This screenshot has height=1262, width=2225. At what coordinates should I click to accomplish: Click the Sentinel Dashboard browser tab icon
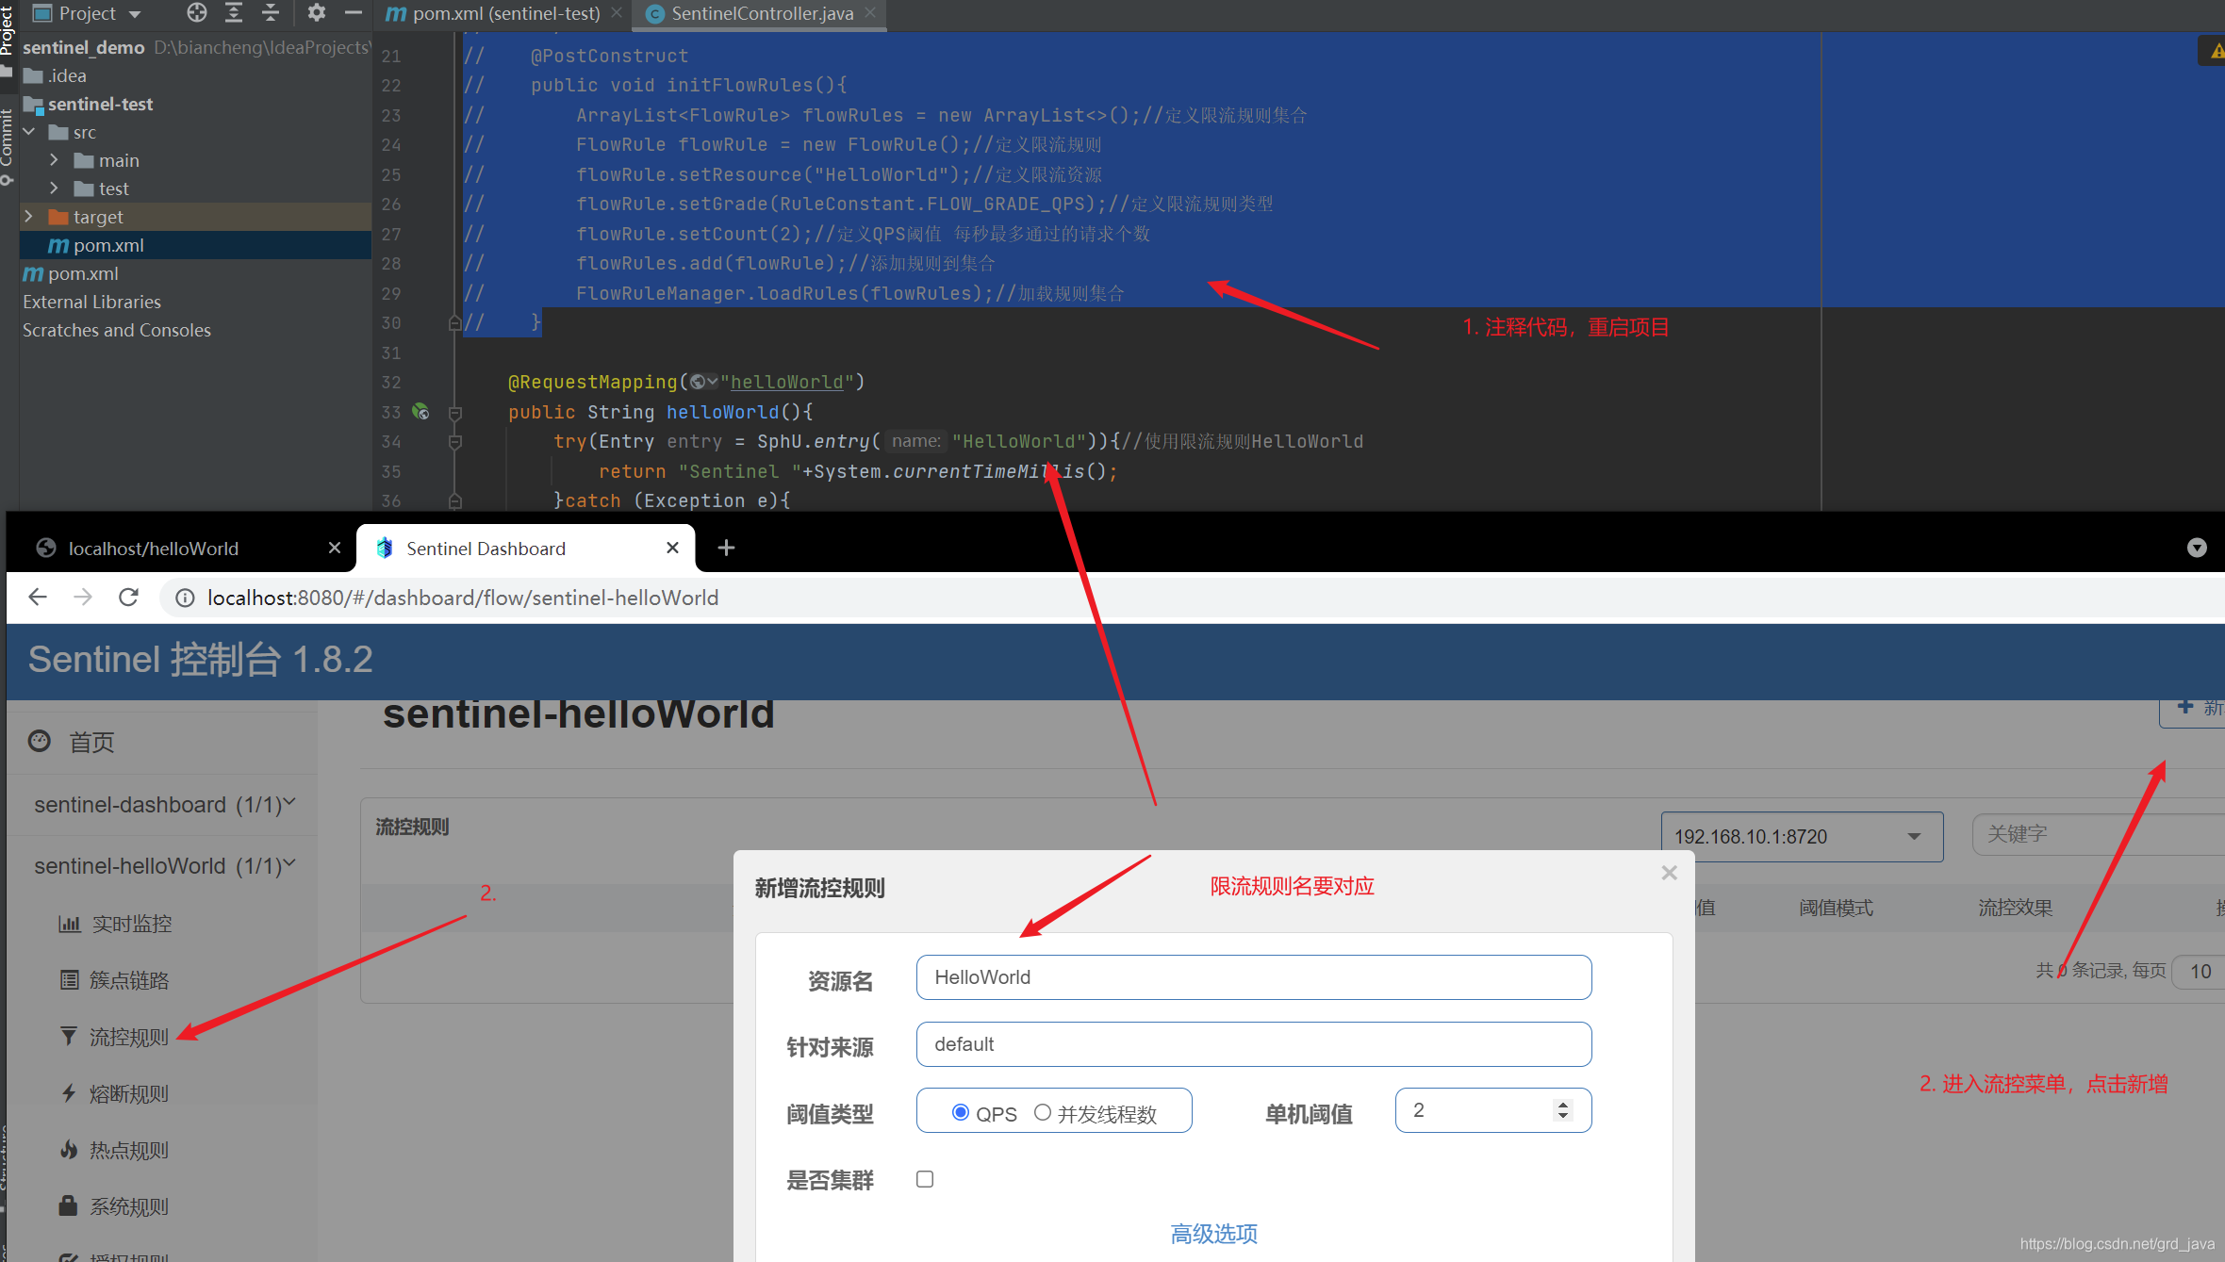(x=388, y=547)
